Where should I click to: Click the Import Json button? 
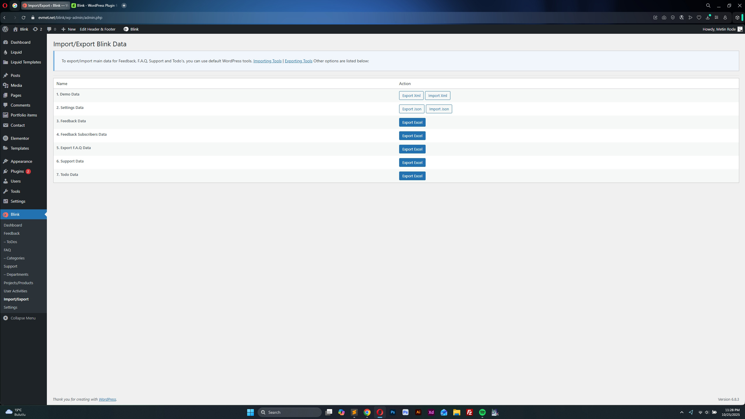click(x=439, y=109)
